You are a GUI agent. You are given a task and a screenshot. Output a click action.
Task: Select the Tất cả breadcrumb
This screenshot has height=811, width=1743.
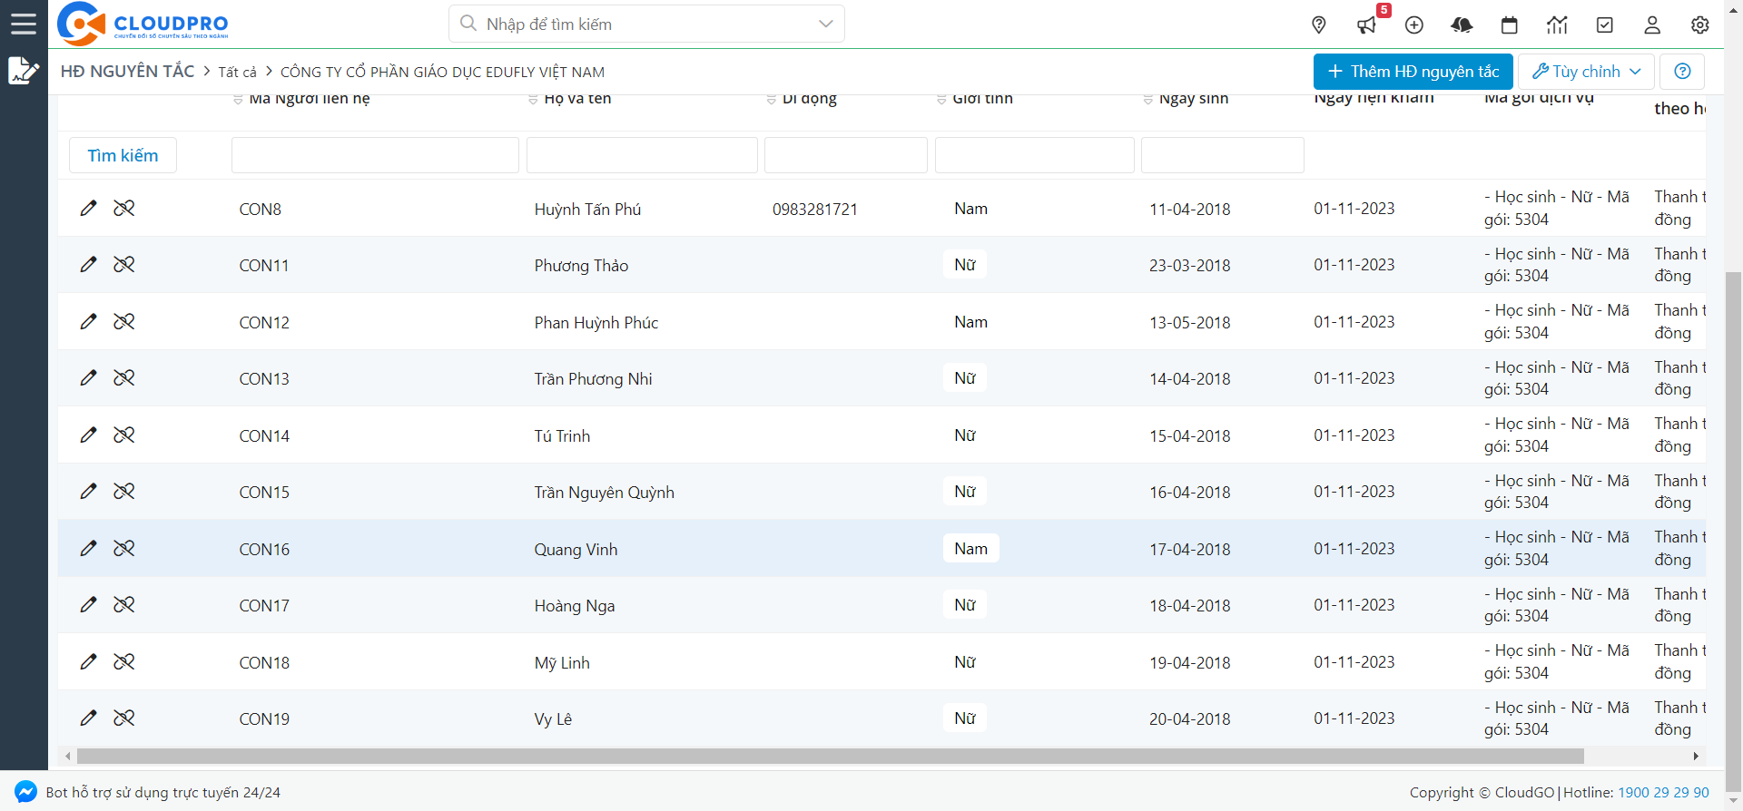237,72
